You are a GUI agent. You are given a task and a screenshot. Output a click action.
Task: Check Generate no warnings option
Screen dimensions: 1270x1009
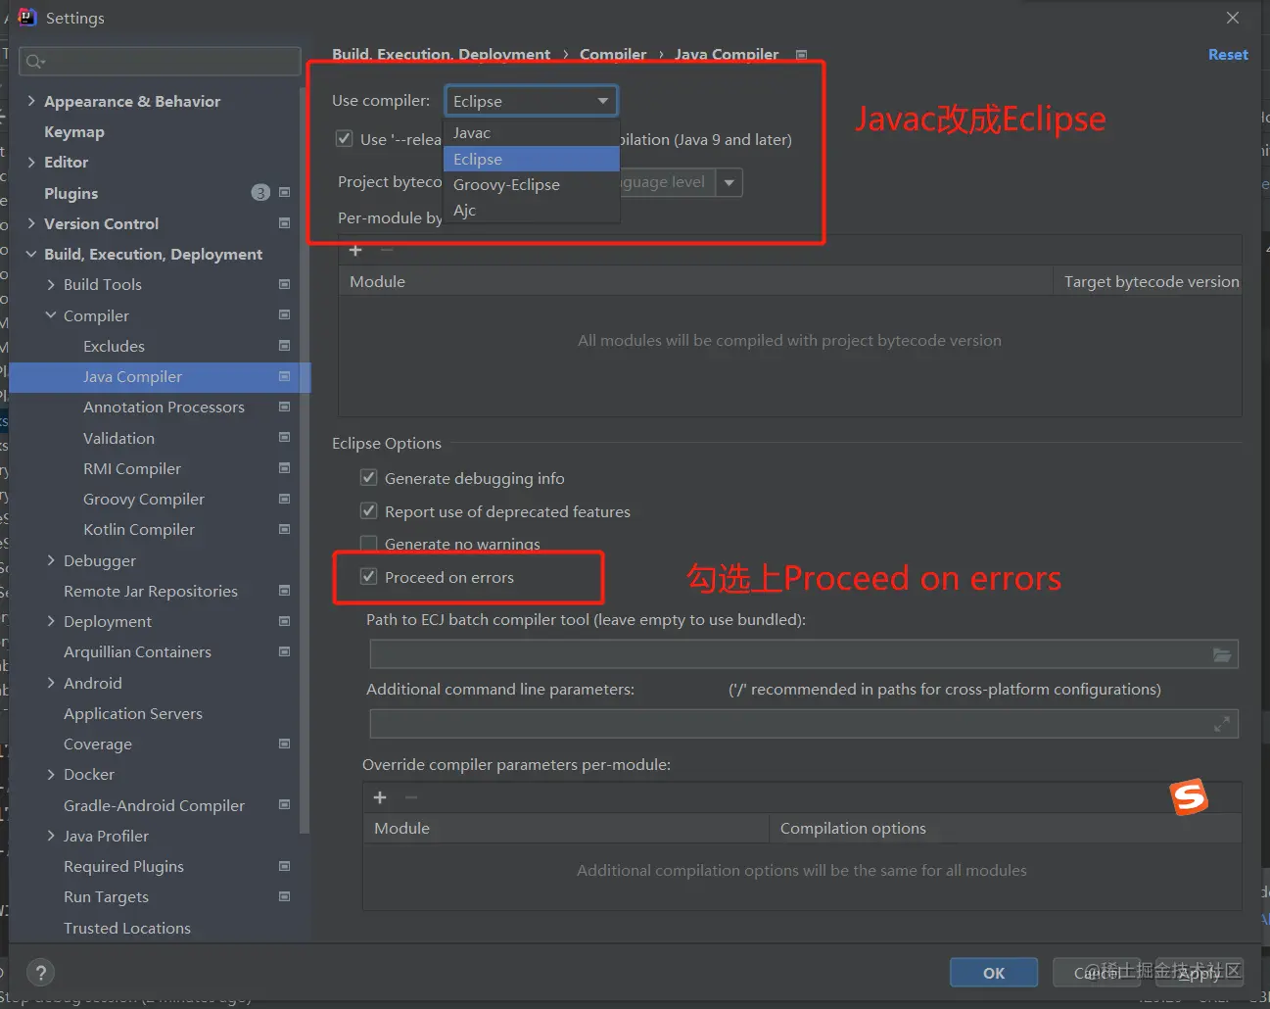[x=369, y=544]
